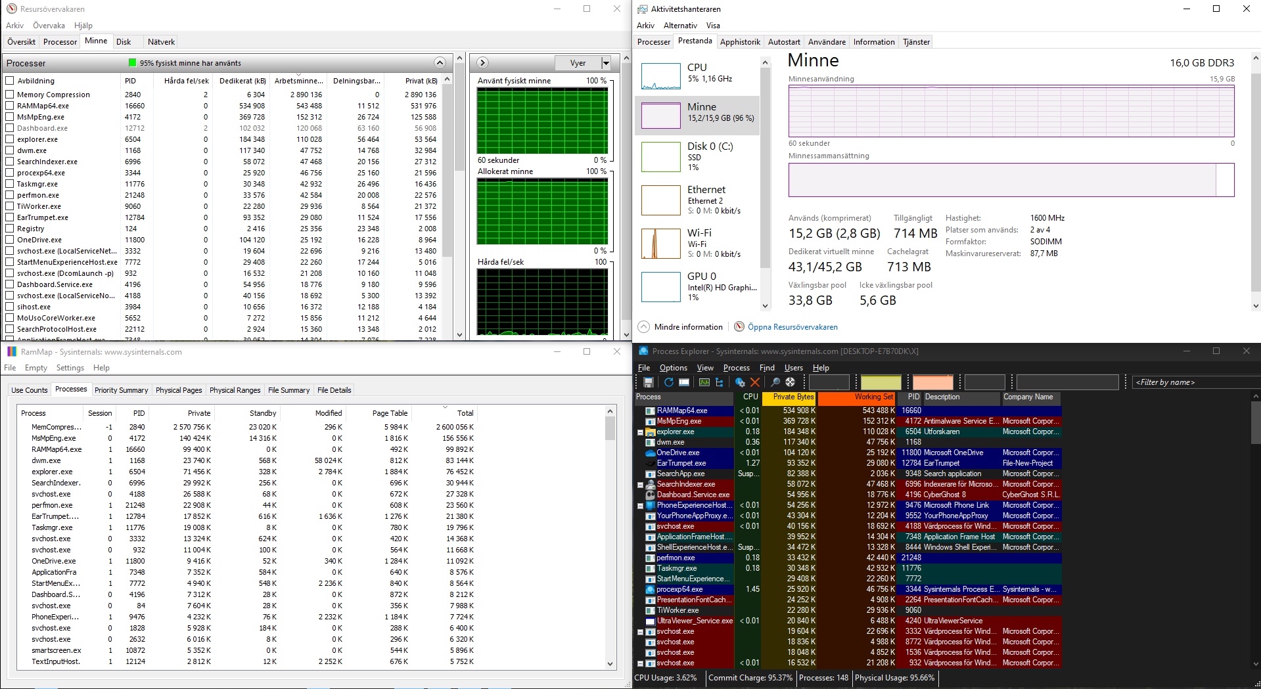
Task: Sort by Standby column in RamMap
Action: point(247,413)
